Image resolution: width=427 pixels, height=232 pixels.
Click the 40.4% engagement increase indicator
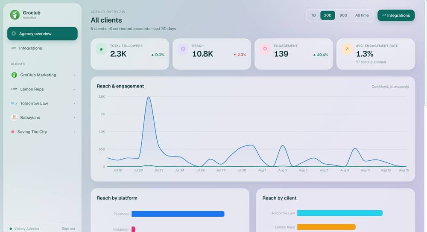[321, 55]
